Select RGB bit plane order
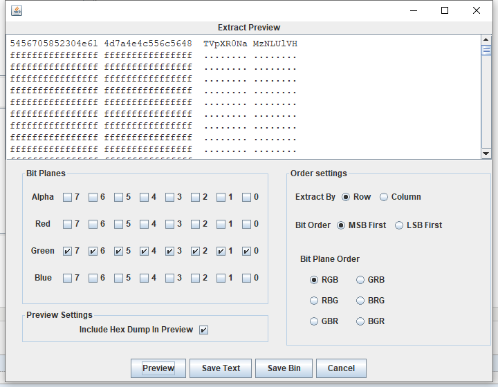This screenshot has height=387, width=498. [x=314, y=280]
